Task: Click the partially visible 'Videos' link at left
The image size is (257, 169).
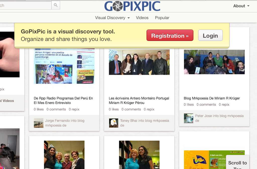Action: pos(7,101)
